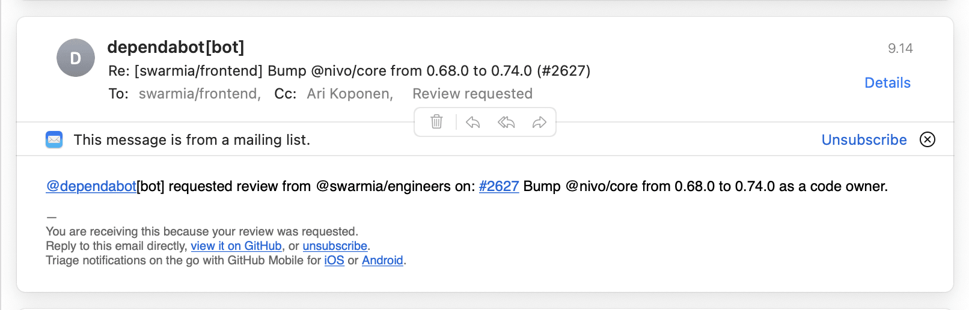Screen dimensions: 969x310
Task: Click Cc recipient Ari Koponen
Action: click(349, 94)
